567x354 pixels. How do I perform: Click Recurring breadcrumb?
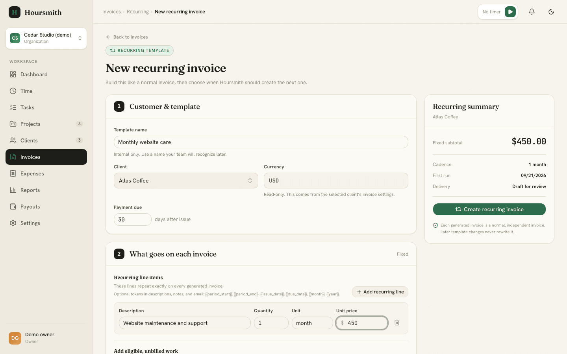coord(138,12)
